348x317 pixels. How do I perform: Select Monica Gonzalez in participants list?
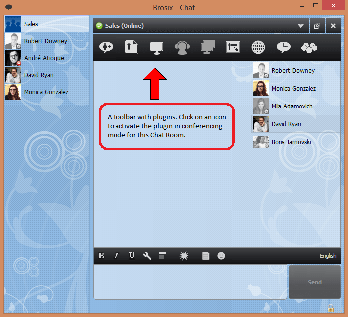296,88
